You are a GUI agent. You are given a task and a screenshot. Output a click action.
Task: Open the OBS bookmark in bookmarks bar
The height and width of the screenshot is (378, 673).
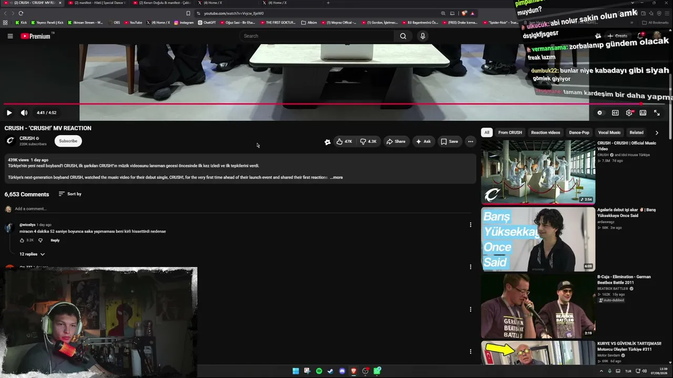coord(114,23)
